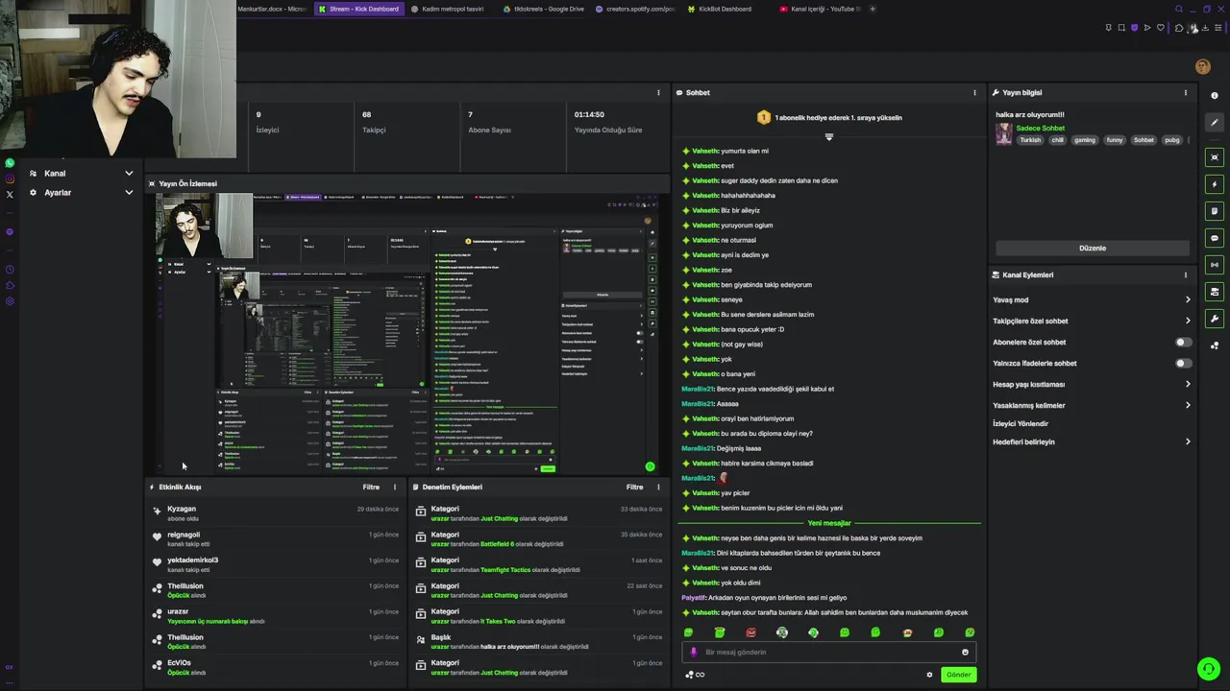The height and width of the screenshot is (691, 1230).
Task: Toggle the wrench stream info widget icon
Action: pyautogui.click(x=1215, y=319)
